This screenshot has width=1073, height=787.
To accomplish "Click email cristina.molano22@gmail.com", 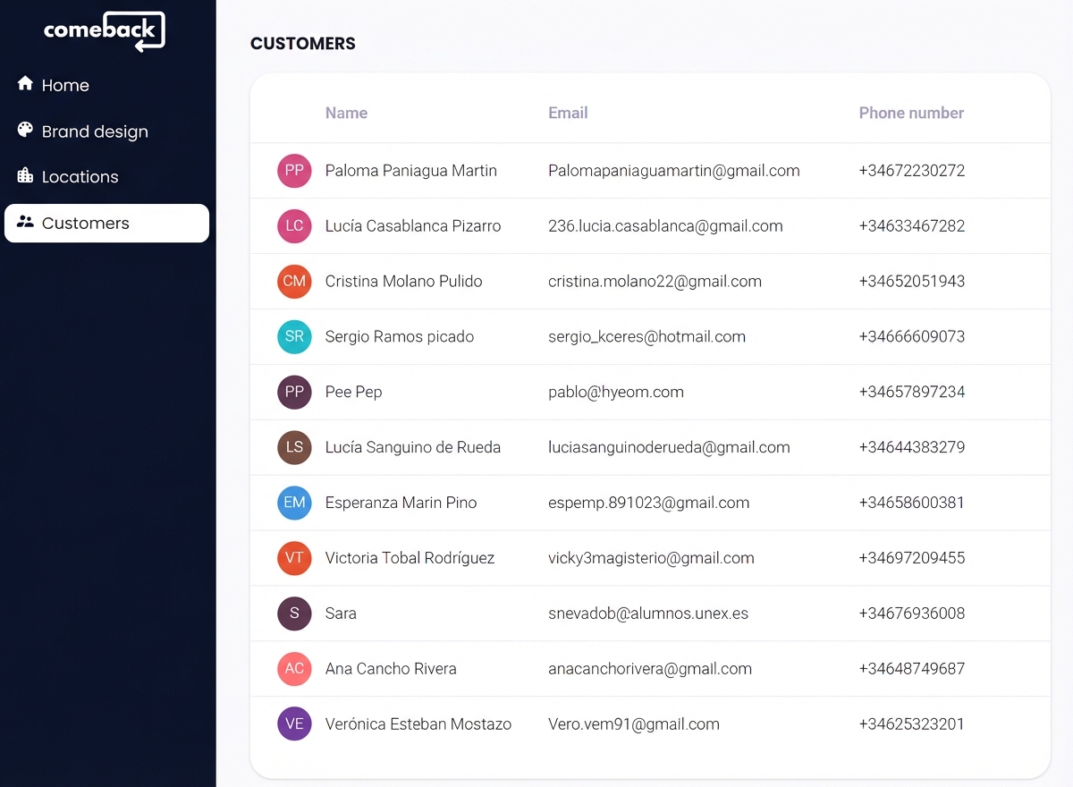I will (x=655, y=282).
